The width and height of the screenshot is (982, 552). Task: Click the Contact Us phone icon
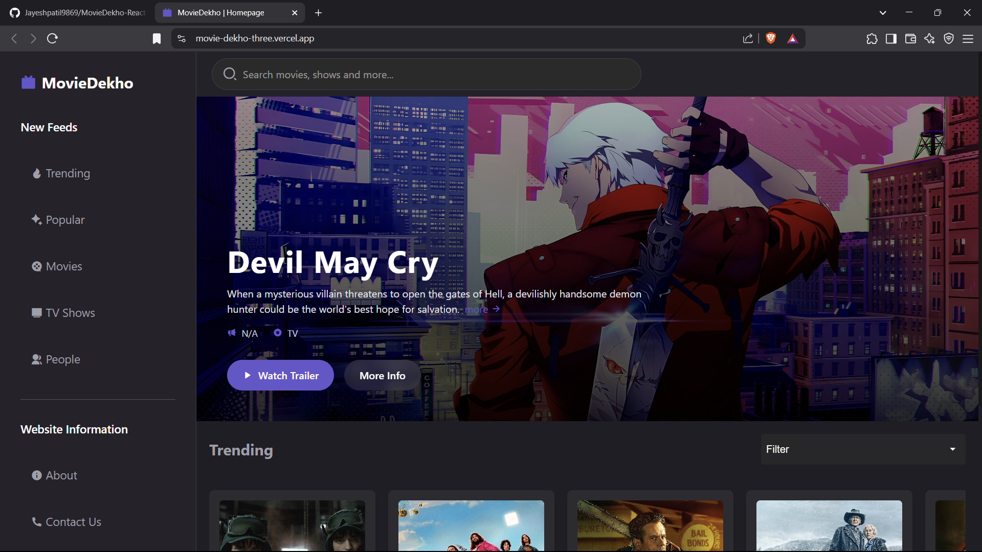point(37,522)
